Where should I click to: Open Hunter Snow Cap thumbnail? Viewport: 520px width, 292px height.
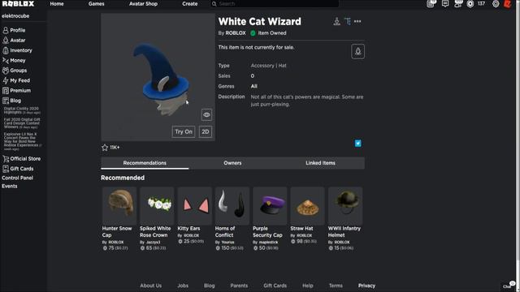(119, 205)
